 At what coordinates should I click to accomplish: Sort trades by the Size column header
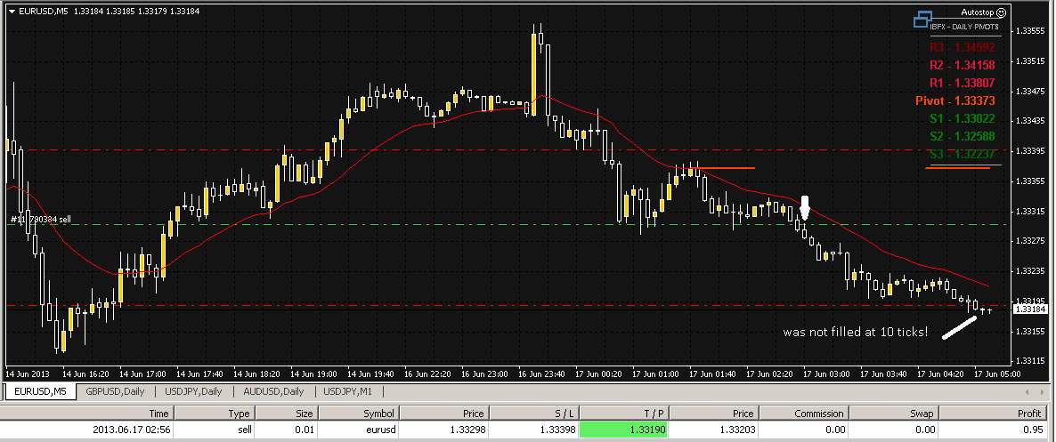[286, 414]
